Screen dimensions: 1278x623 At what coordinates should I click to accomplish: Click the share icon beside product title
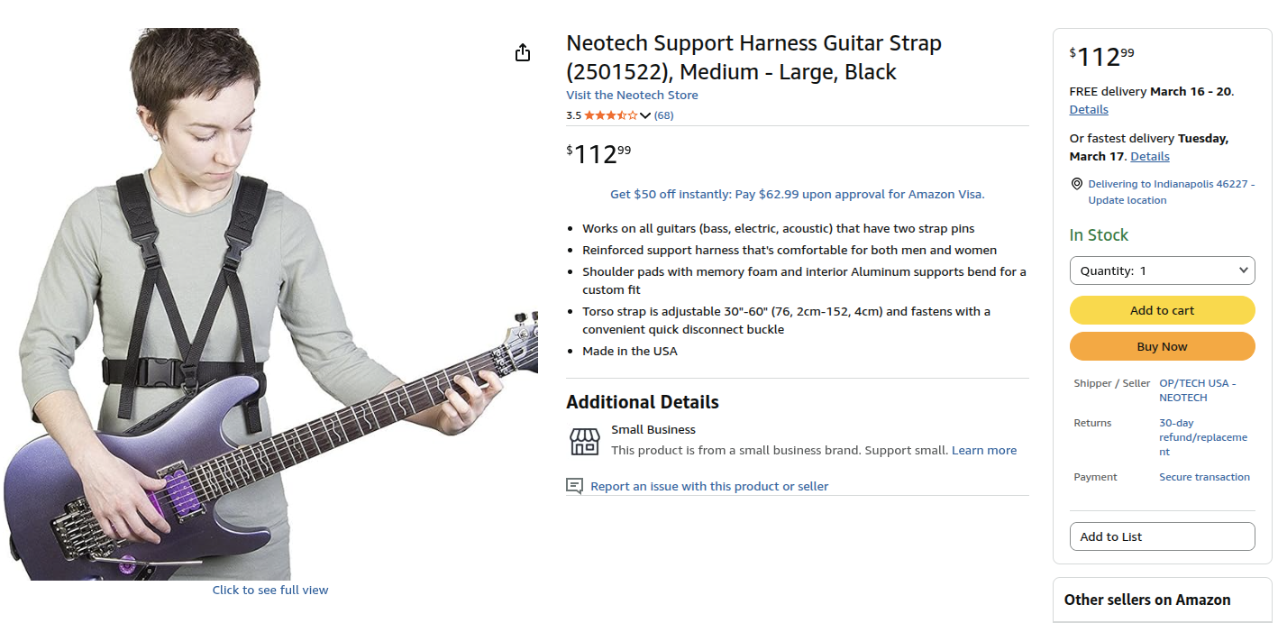click(x=523, y=53)
